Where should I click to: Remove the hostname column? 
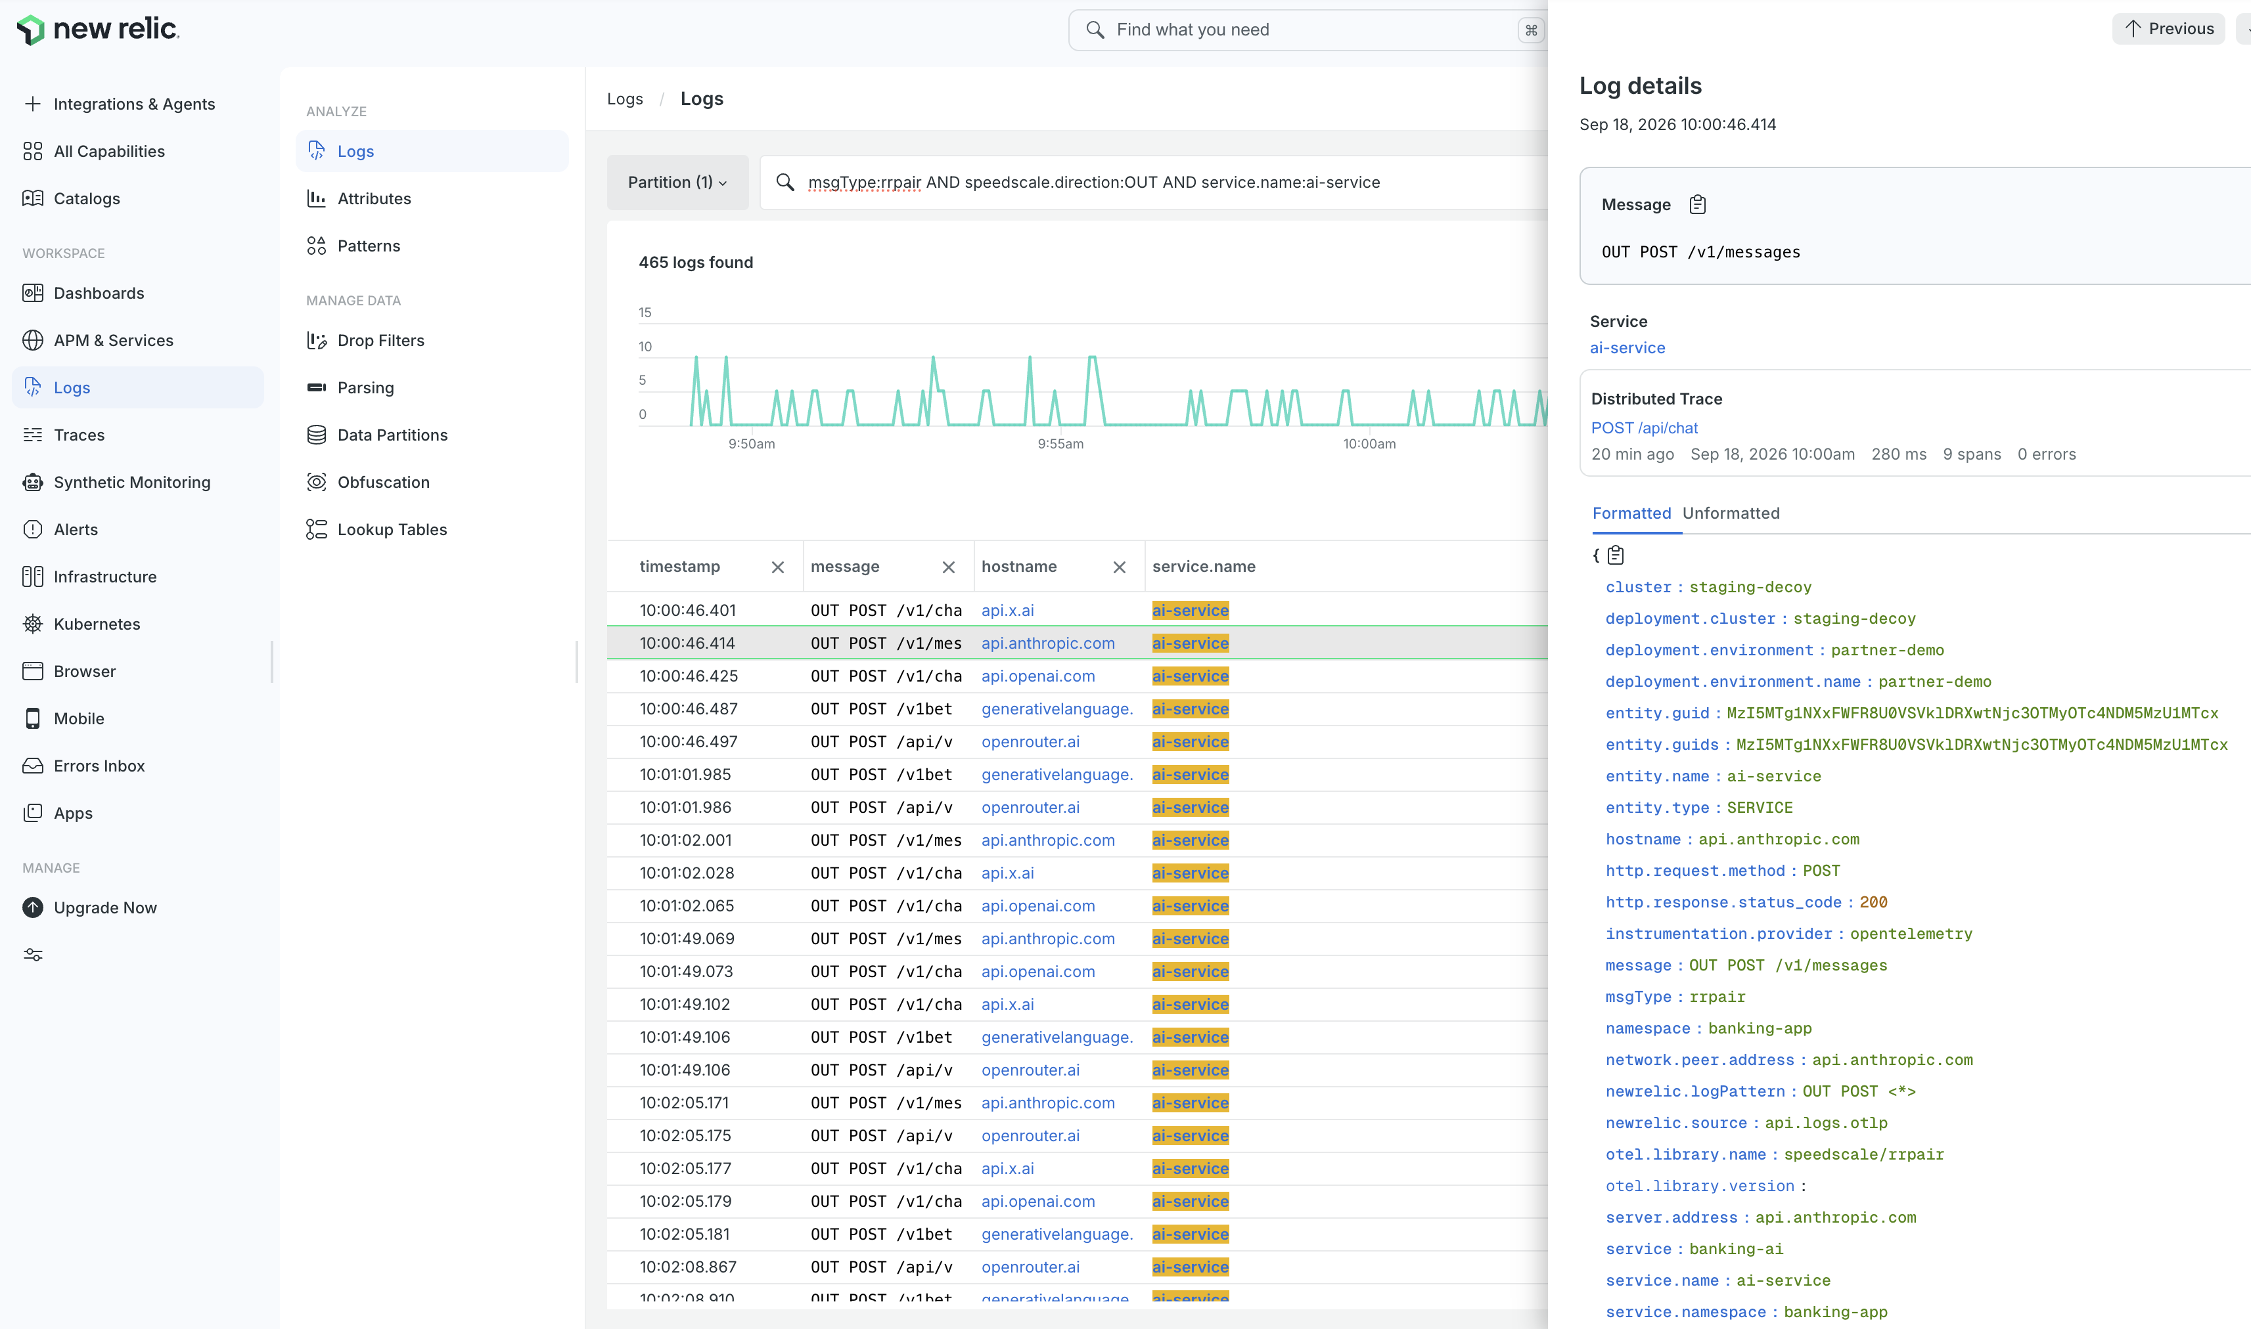1119,567
